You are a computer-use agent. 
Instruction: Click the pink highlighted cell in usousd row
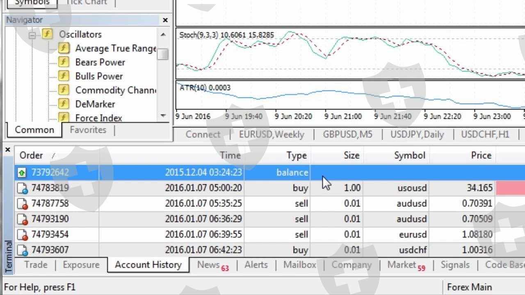(x=510, y=188)
